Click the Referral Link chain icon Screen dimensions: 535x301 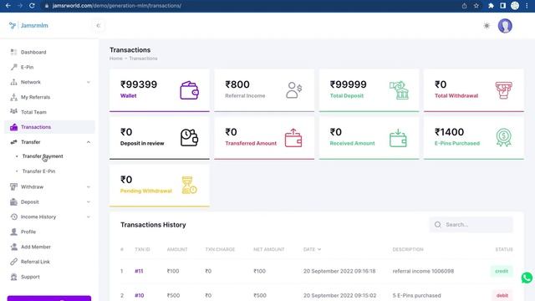[13, 262]
